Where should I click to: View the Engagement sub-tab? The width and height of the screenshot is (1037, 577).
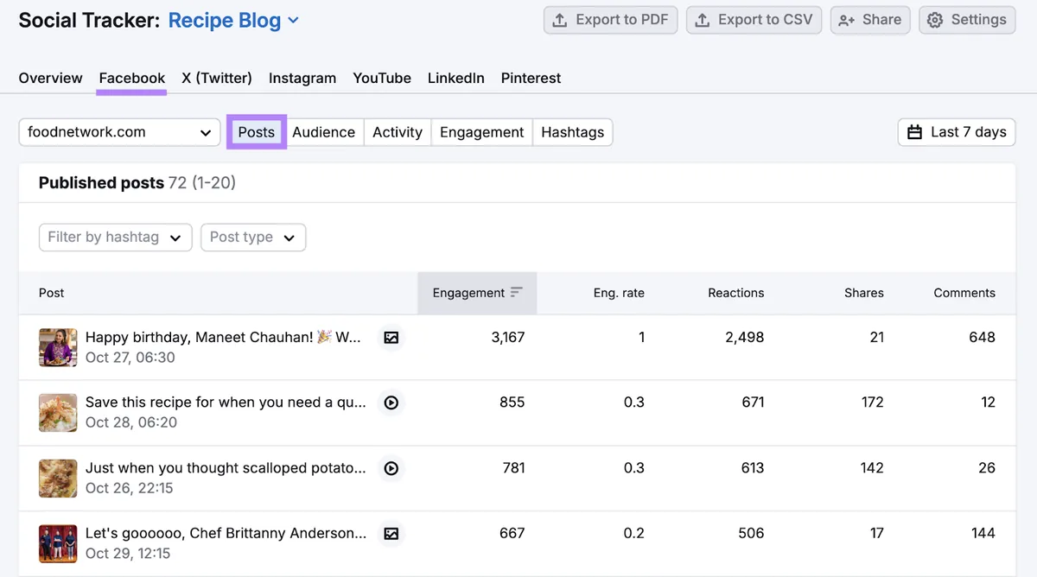coord(482,132)
